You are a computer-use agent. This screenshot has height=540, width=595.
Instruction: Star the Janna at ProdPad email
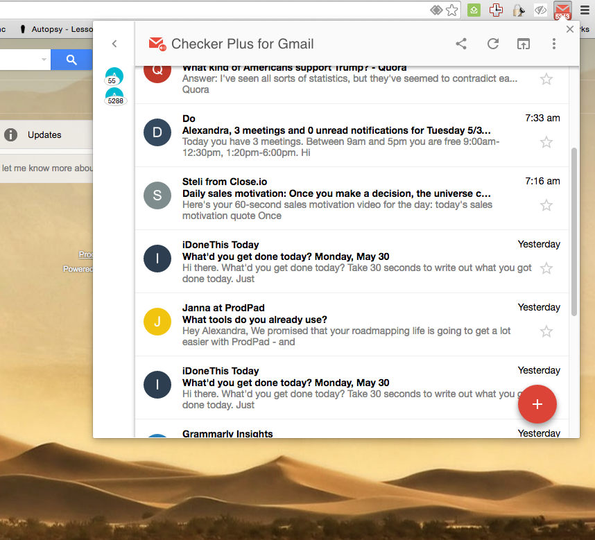coord(546,331)
